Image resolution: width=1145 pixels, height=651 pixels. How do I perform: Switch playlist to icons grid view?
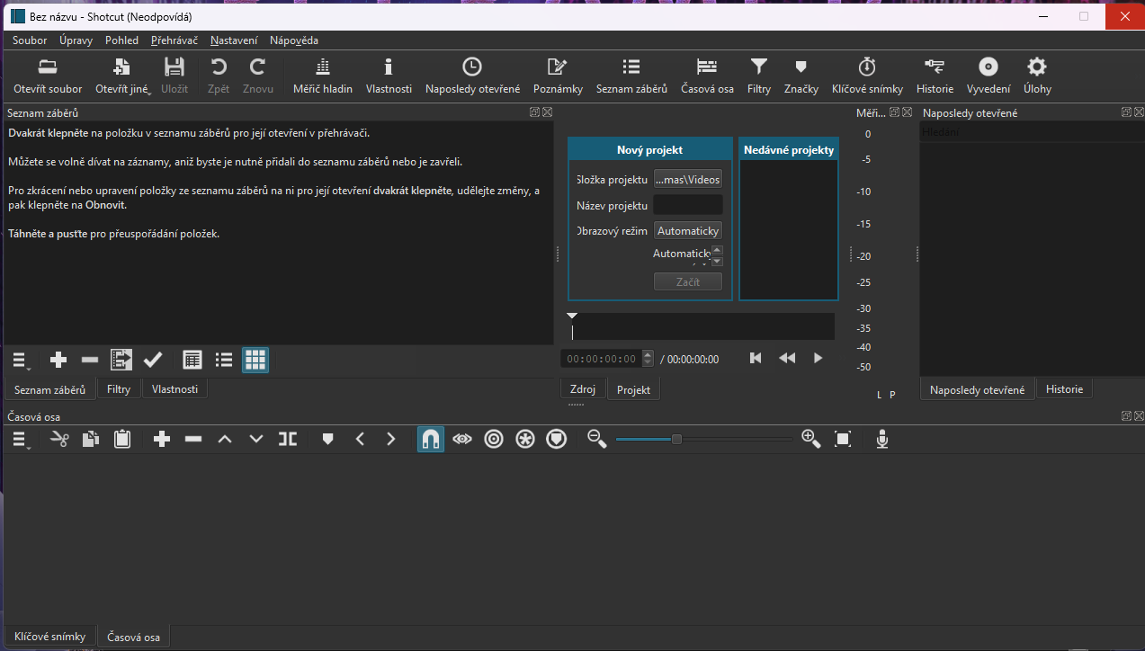pyautogui.click(x=255, y=361)
